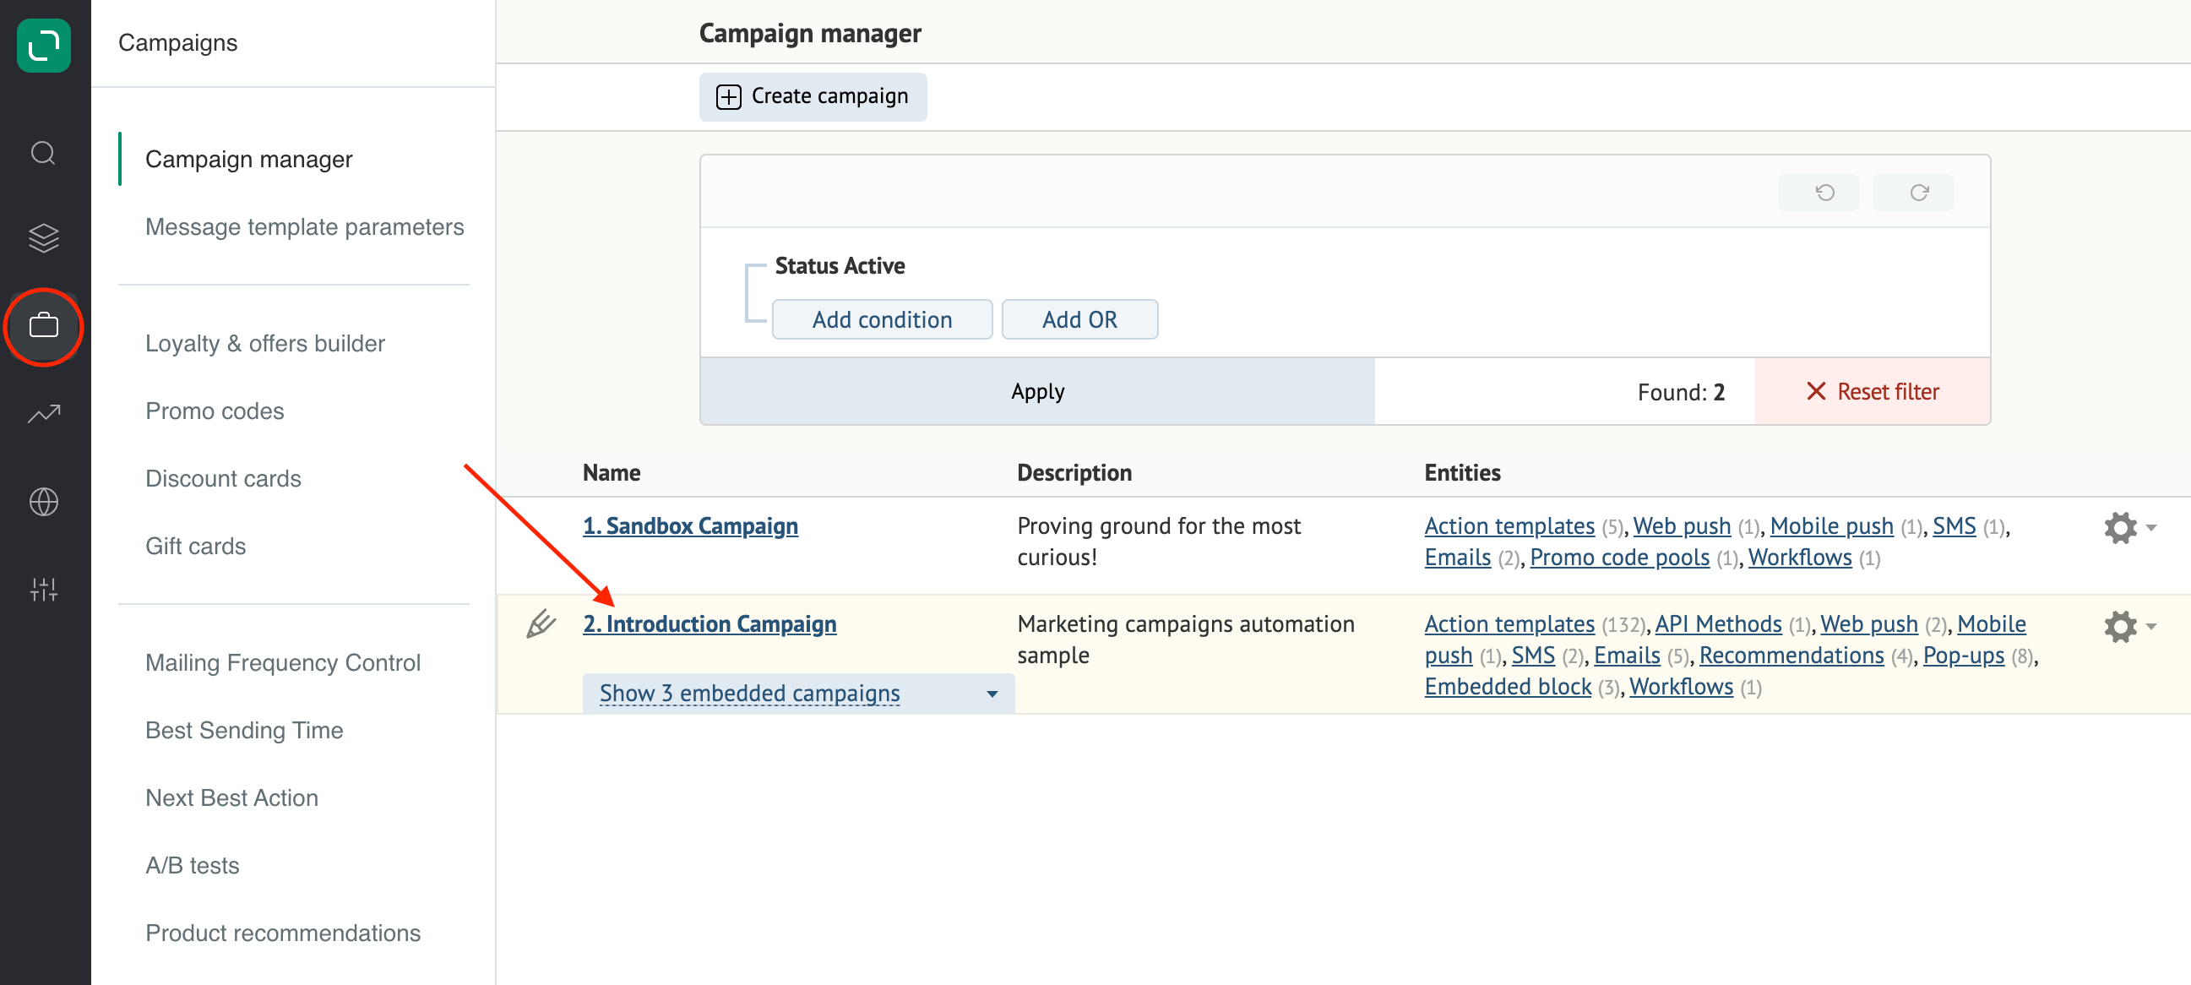The image size is (2191, 985).
Task: Click the pencil icon beside Introduction Campaign
Action: [541, 623]
